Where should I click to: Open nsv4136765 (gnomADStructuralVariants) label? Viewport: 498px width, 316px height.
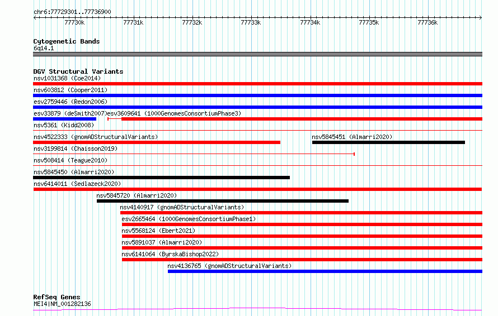229,266
